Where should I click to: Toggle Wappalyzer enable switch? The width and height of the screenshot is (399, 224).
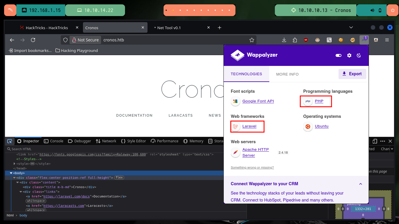339,55
